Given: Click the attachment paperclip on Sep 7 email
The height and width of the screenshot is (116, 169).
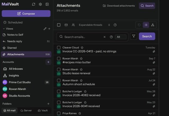Looking at the screenshot, I should click(154, 62).
